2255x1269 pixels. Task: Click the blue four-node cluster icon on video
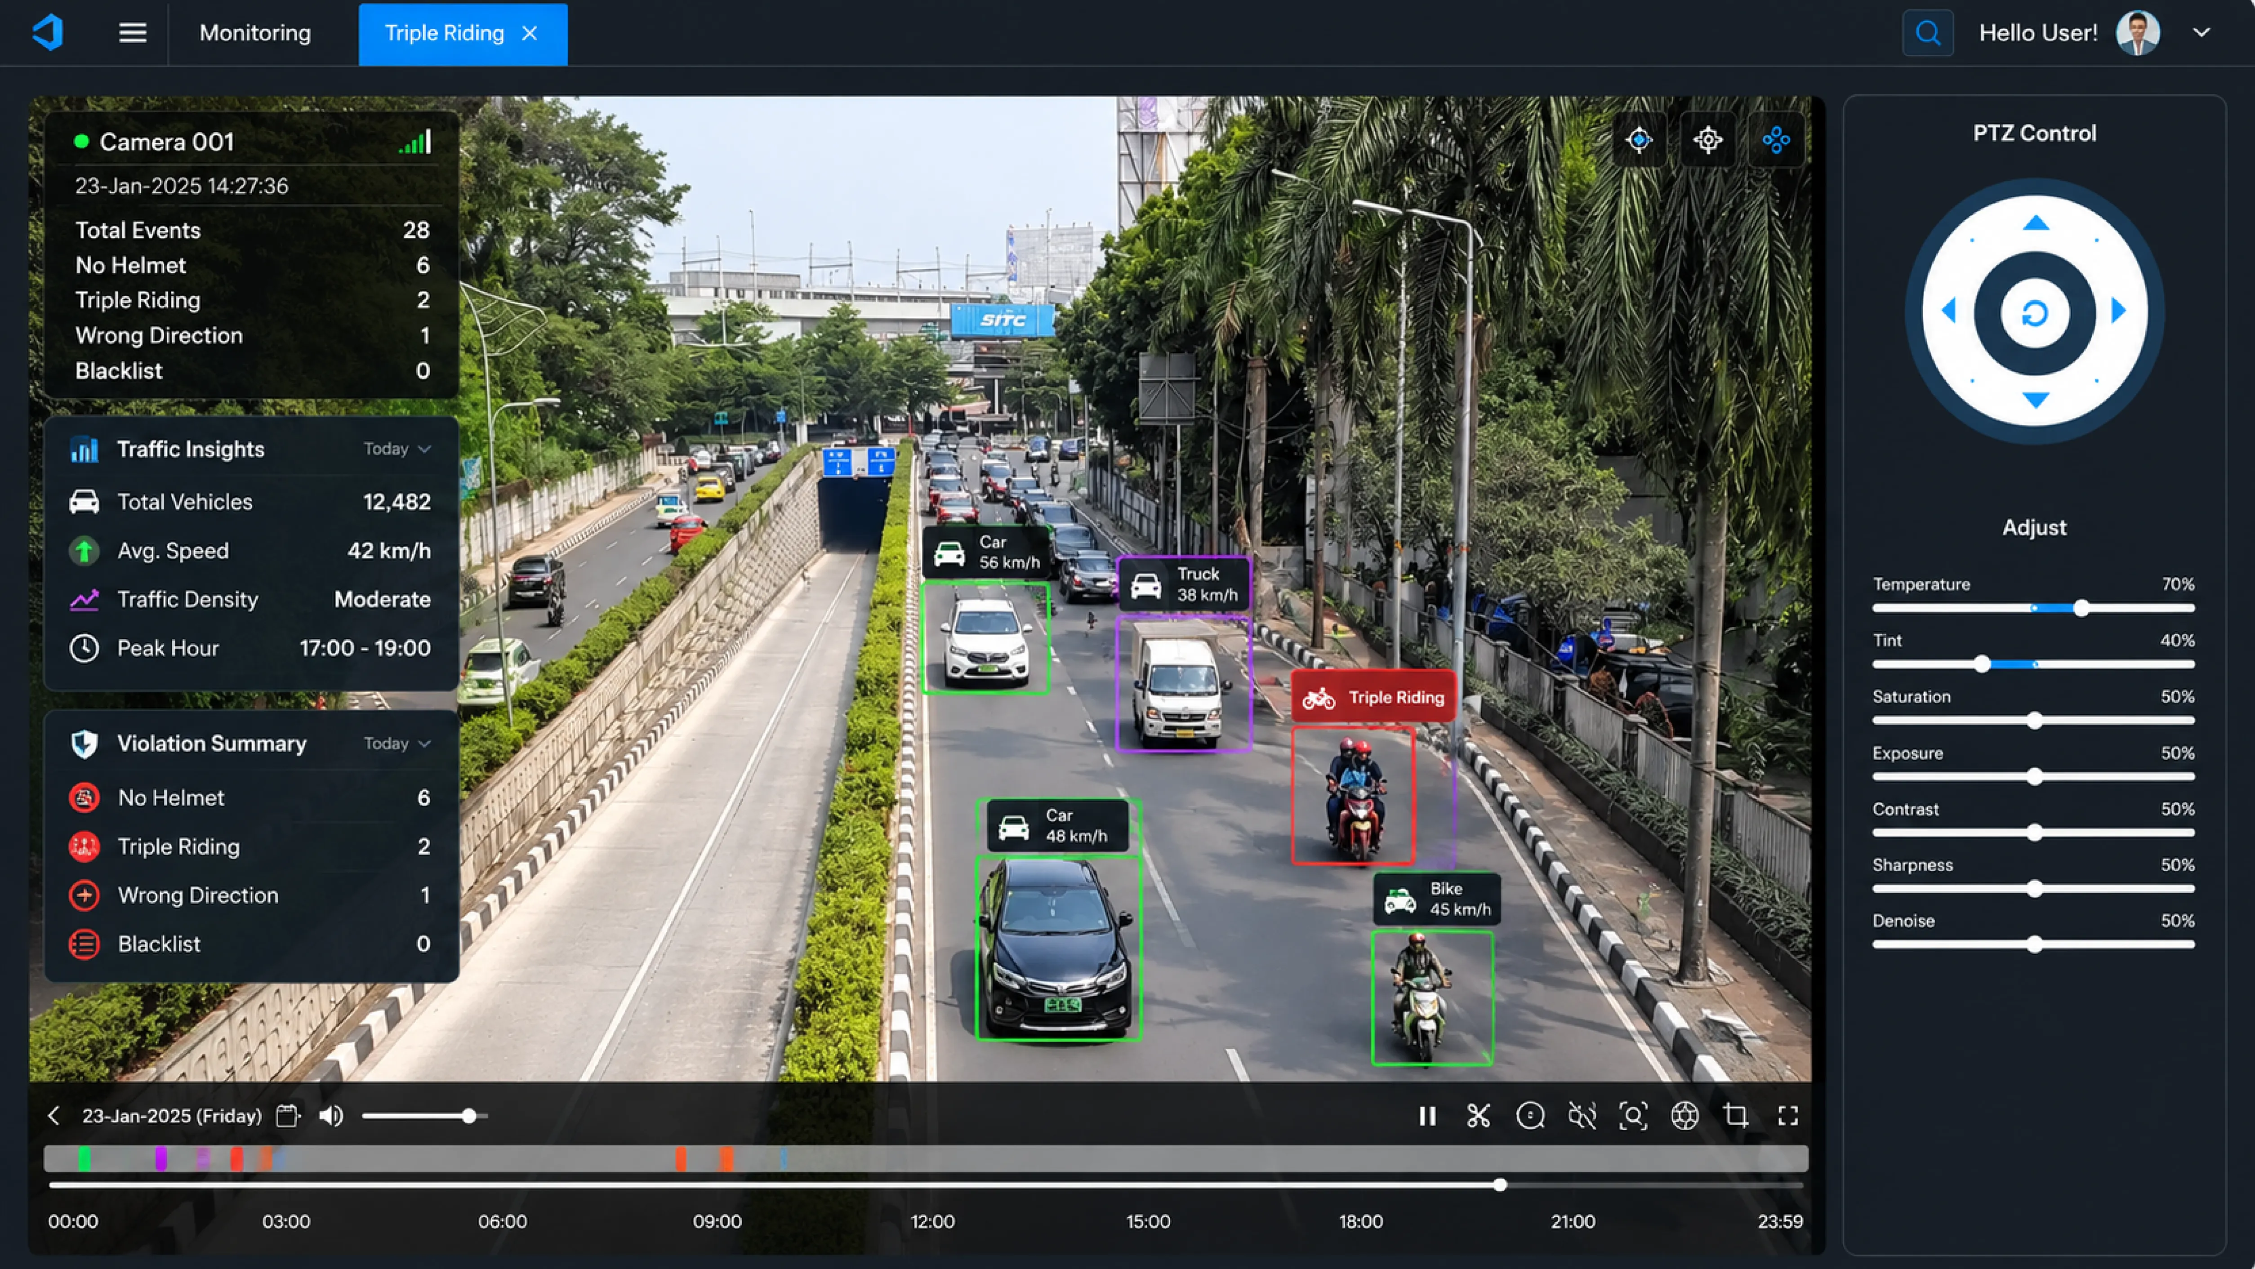(x=1776, y=140)
